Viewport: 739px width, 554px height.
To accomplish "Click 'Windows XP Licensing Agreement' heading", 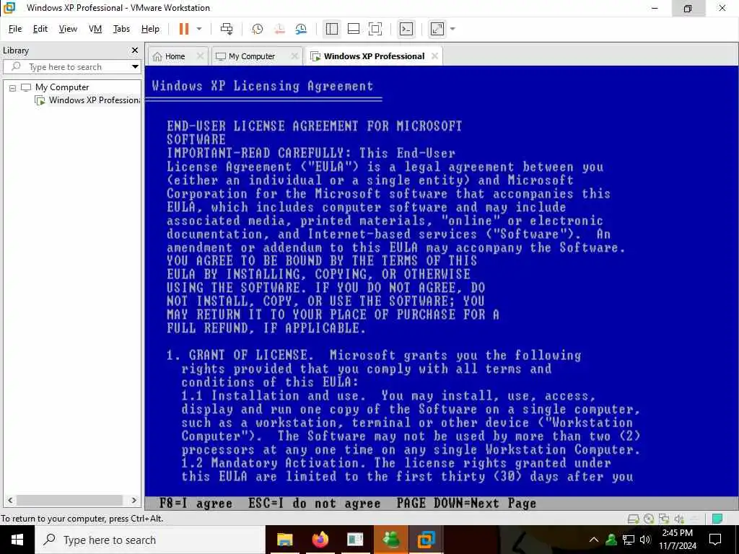I will [263, 86].
